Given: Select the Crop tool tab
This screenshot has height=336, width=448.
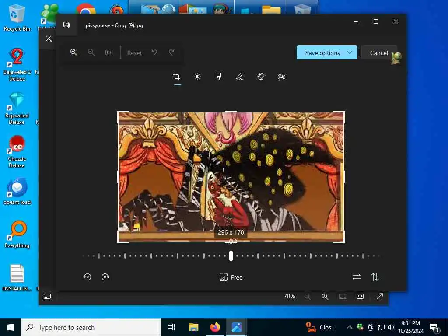Looking at the screenshot, I should click(177, 76).
